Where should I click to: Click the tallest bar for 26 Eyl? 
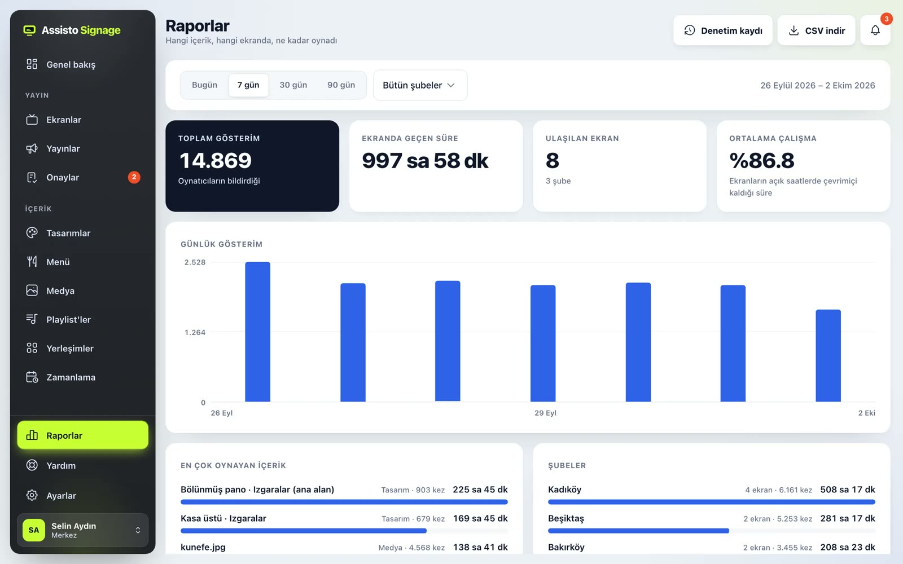coord(257,332)
